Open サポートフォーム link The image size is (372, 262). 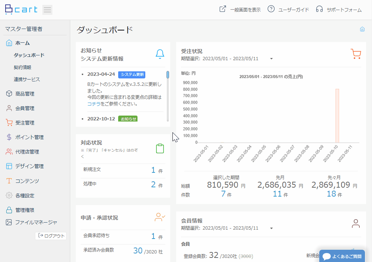pyautogui.click(x=344, y=10)
